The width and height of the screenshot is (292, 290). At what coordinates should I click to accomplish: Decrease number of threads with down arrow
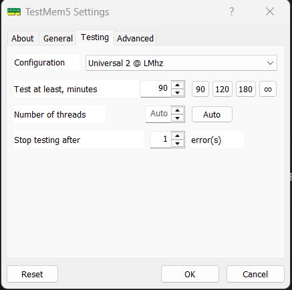pyautogui.click(x=178, y=118)
